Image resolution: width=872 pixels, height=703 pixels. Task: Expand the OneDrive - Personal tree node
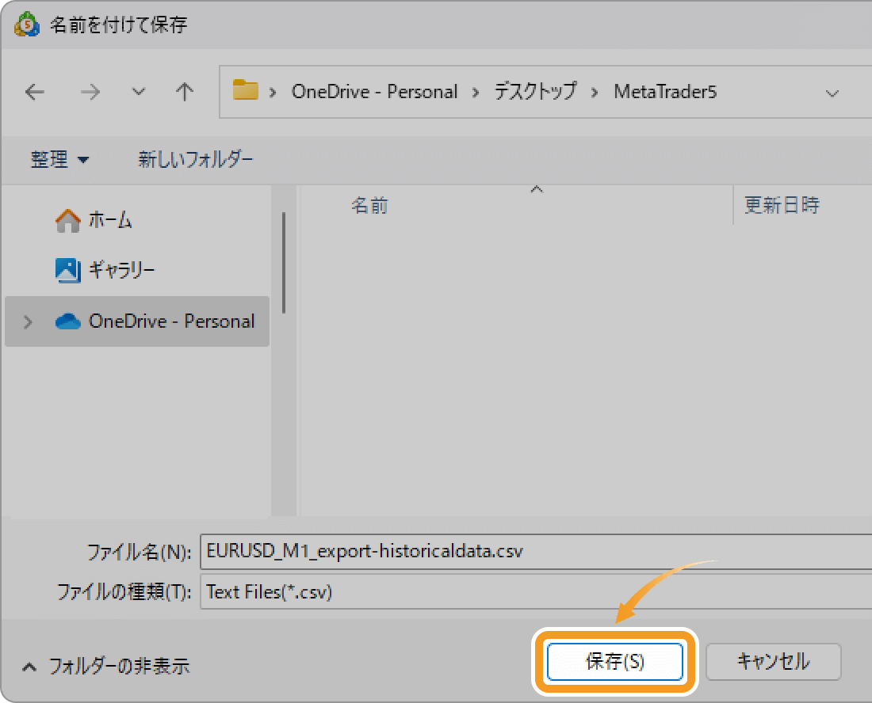click(28, 322)
